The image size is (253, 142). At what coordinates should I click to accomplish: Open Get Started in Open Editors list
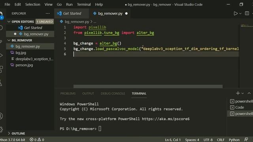click(x=30, y=28)
